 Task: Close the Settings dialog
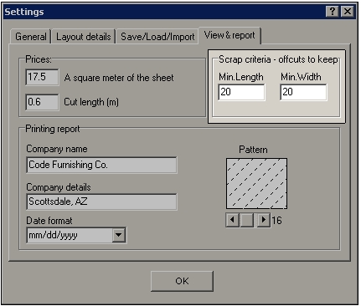(348, 12)
